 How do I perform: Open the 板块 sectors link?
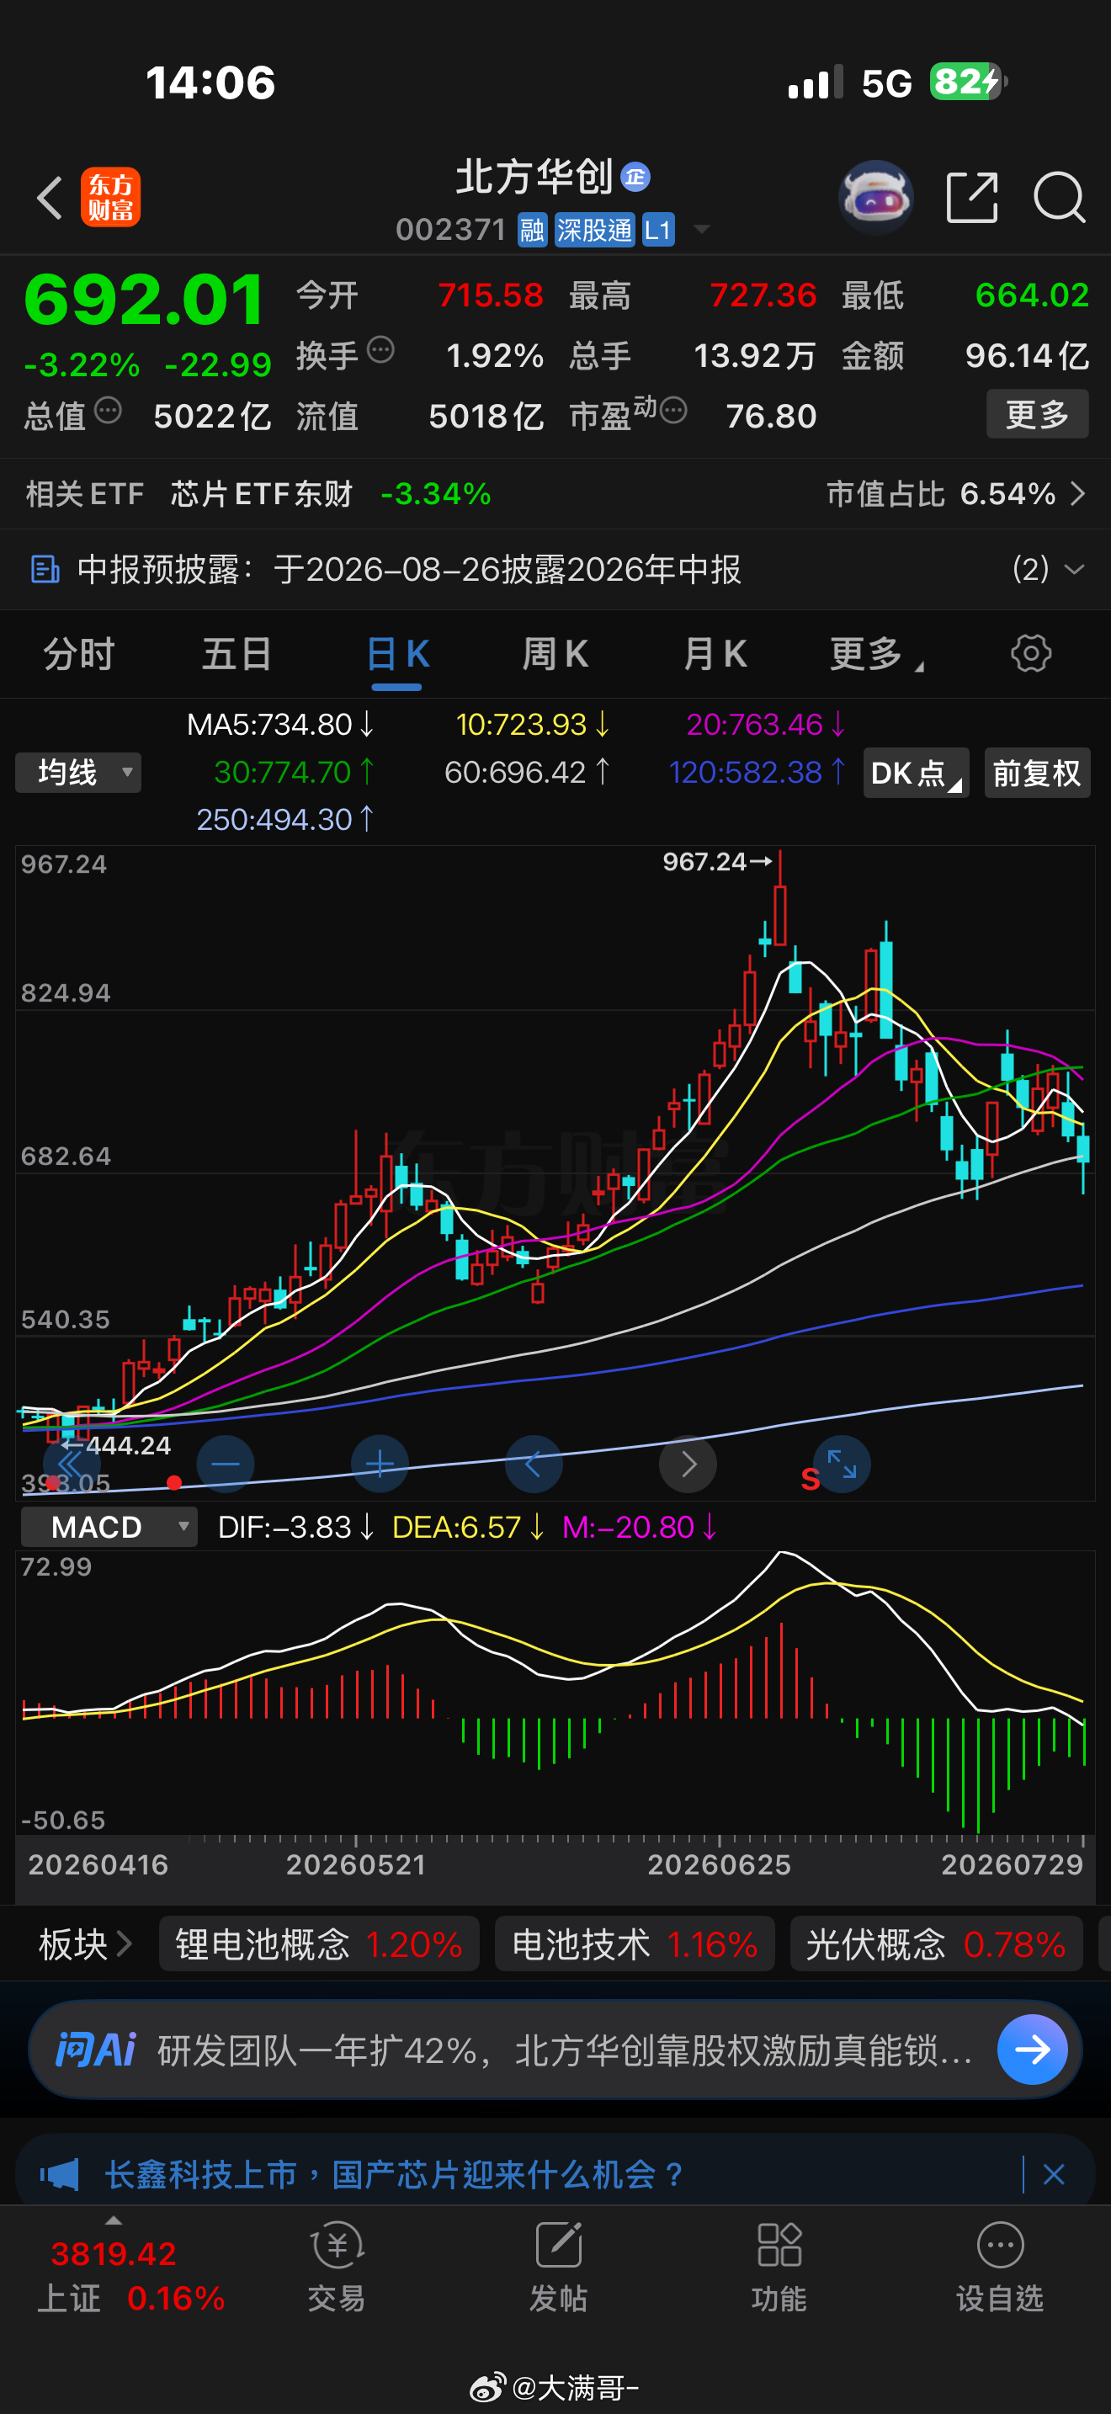[x=84, y=1944]
